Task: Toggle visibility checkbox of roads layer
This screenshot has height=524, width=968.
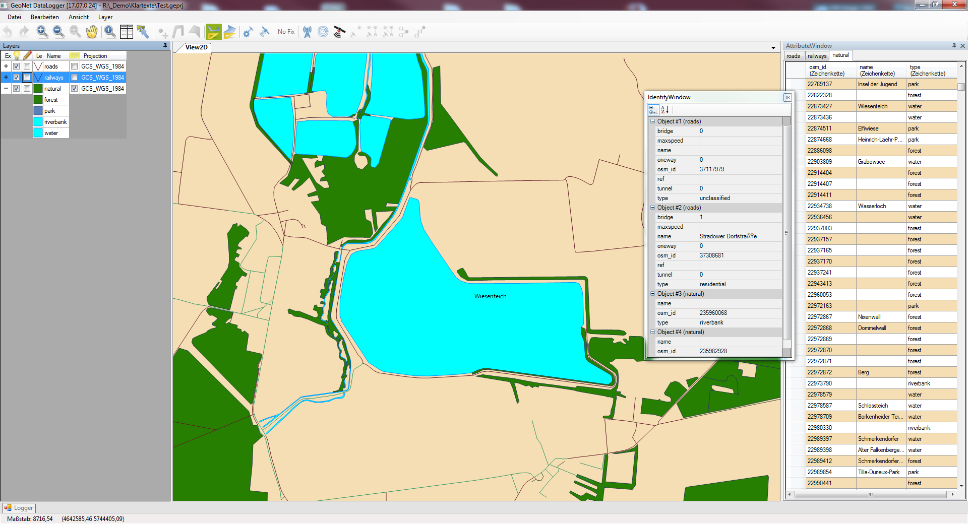Action: pos(16,67)
